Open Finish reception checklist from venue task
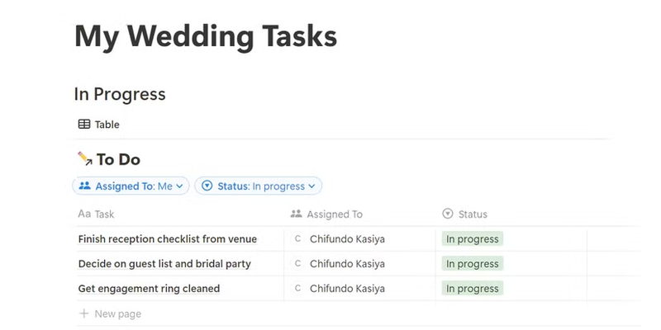 coord(167,239)
